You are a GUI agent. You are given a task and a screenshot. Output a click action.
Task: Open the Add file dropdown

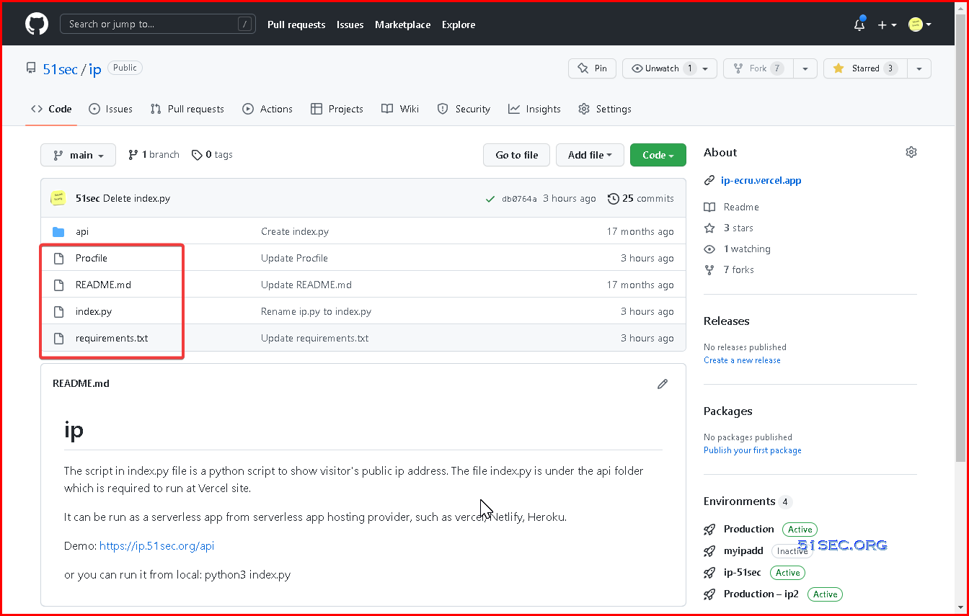(x=590, y=155)
